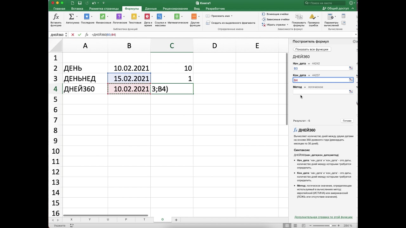Open undo history dropdown arrow
The height and width of the screenshot is (228, 406).
[98, 3]
